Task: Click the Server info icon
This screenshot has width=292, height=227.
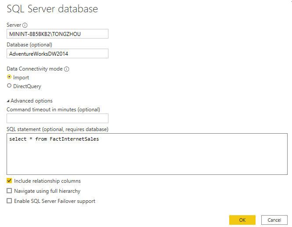Action: (25, 25)
